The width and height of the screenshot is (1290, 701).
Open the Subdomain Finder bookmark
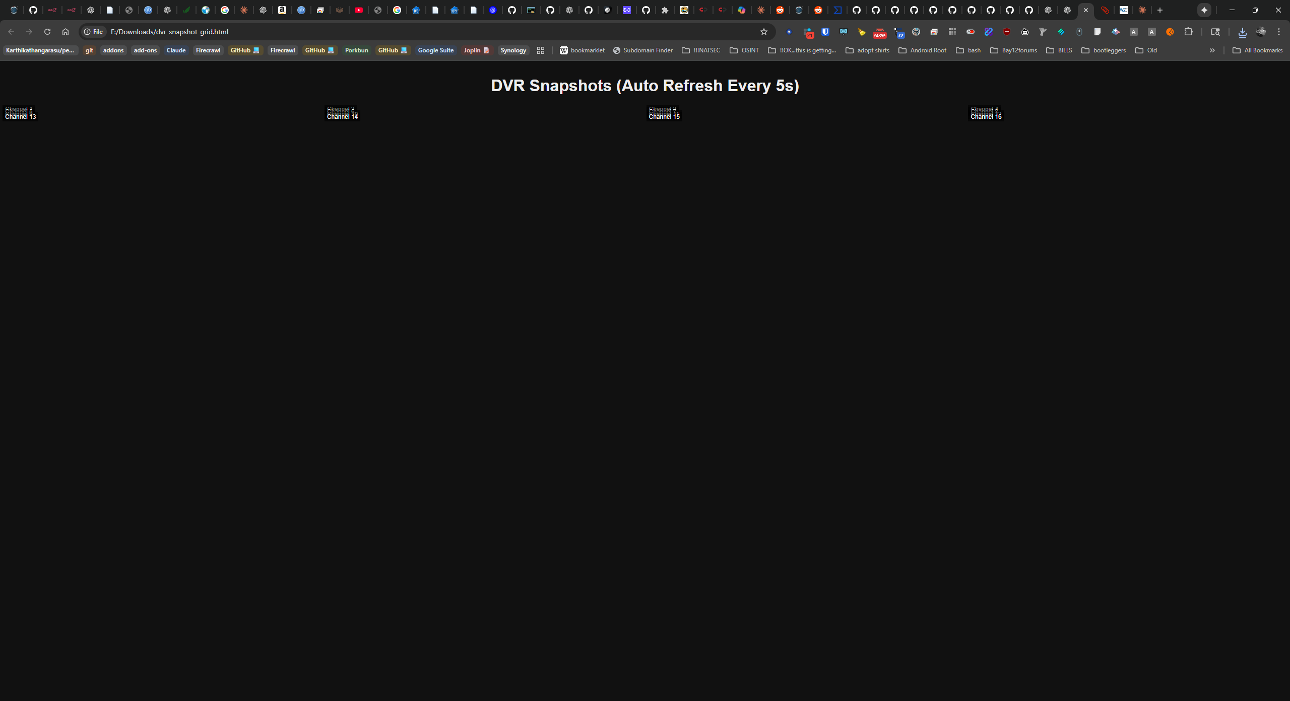pos(643,50)
